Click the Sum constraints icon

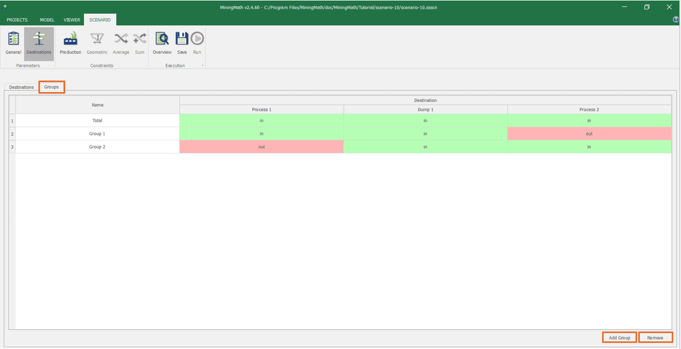(x=140, y=43)
